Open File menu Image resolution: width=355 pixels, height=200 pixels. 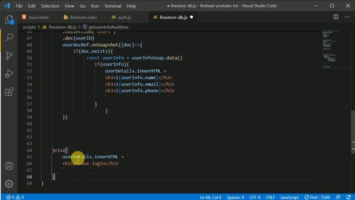coord(19,6)
